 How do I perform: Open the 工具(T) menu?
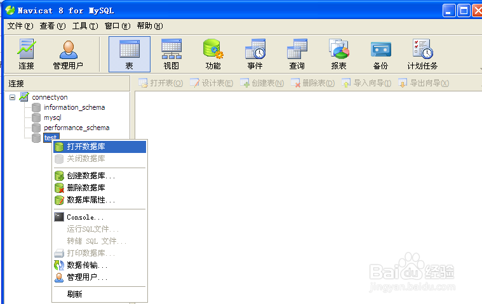[x=85, y=26]
